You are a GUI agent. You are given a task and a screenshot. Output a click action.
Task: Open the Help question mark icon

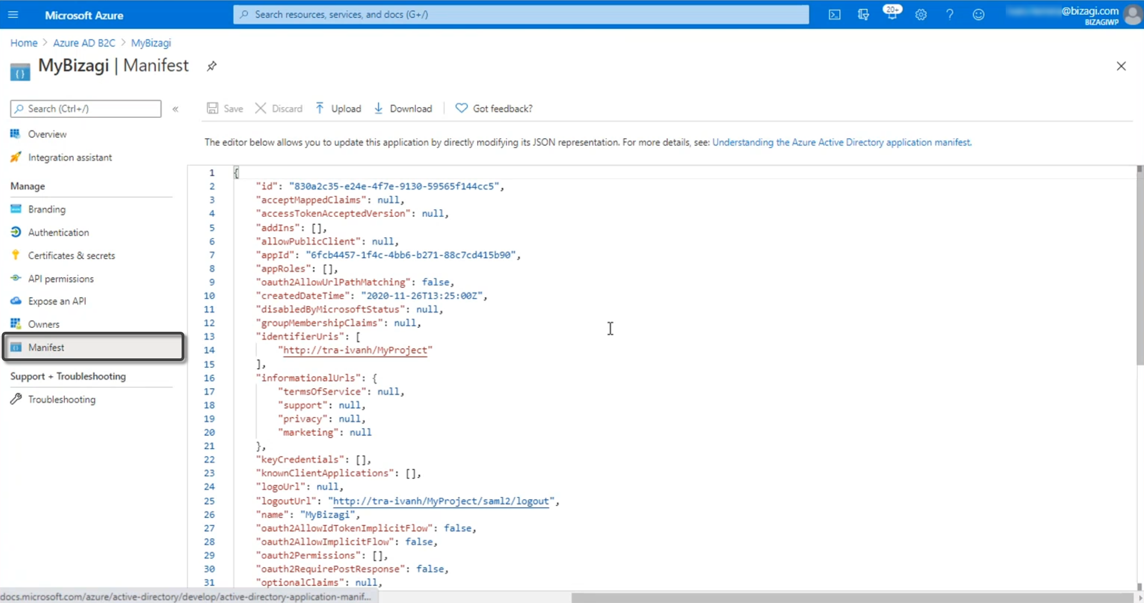[x=950, y=15]
